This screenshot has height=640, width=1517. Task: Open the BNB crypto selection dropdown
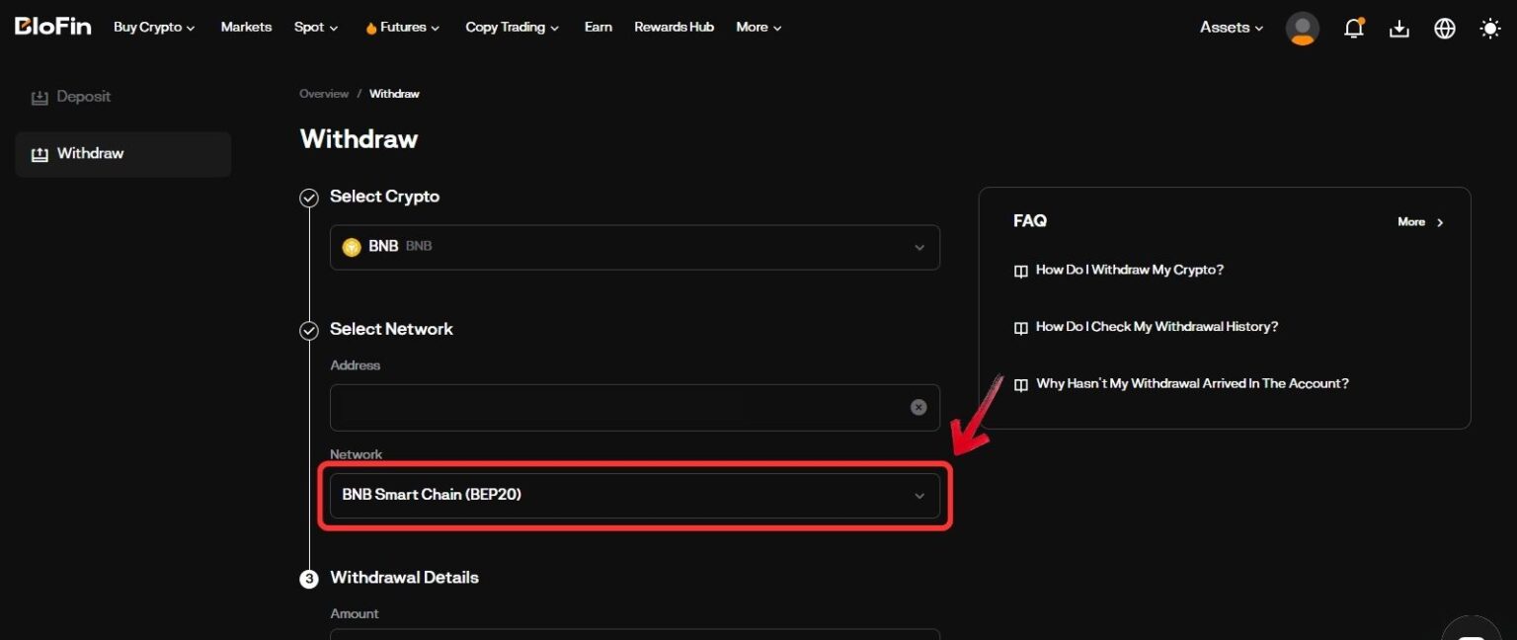(635, 247)
